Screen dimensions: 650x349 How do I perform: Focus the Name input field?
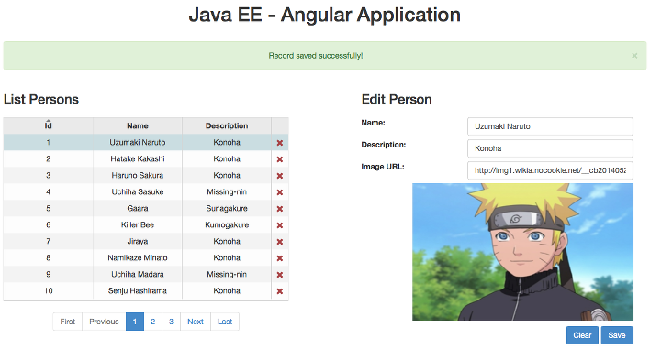pos(550,126)
